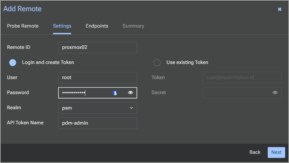289x163 pixels.
Task: Click the Realm label
Action: [14, 108]
